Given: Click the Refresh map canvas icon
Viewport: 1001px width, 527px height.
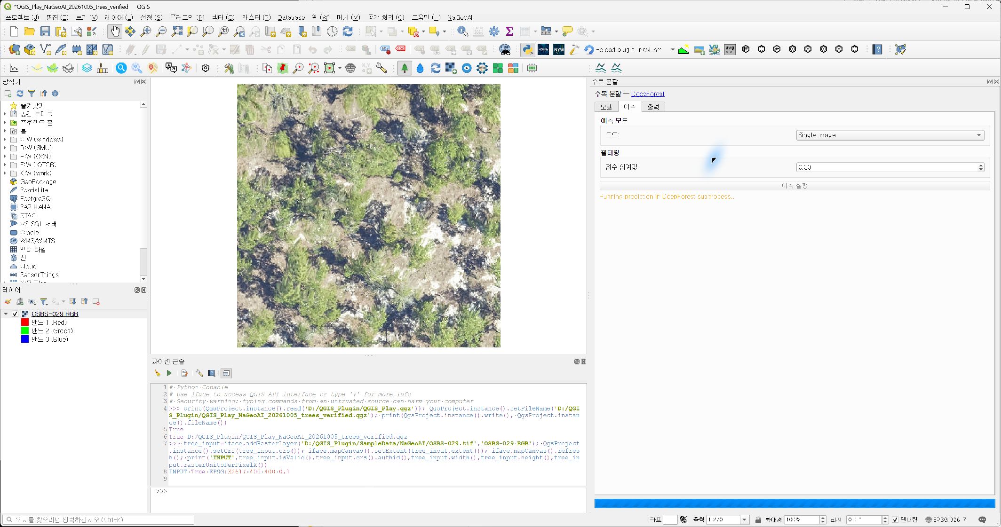Looking at the screenshot, I should point(348,31).
